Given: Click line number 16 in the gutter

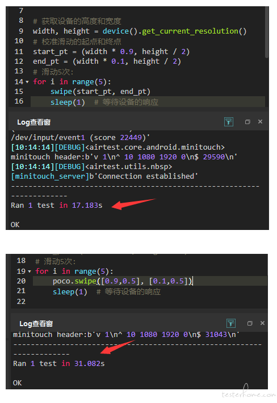Looking at the screenshot, I should [19, 101].
